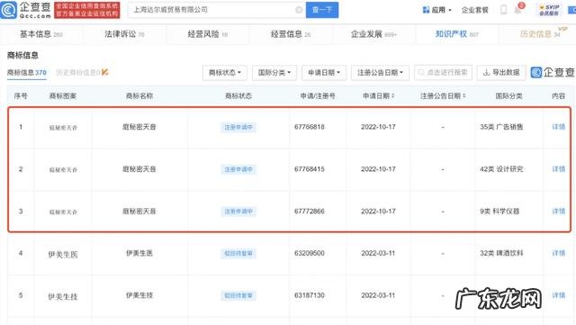Click 伊美生医 trademark image
Image resolution: width=576 pixels, height=325 pixels.
coord(63,255)
